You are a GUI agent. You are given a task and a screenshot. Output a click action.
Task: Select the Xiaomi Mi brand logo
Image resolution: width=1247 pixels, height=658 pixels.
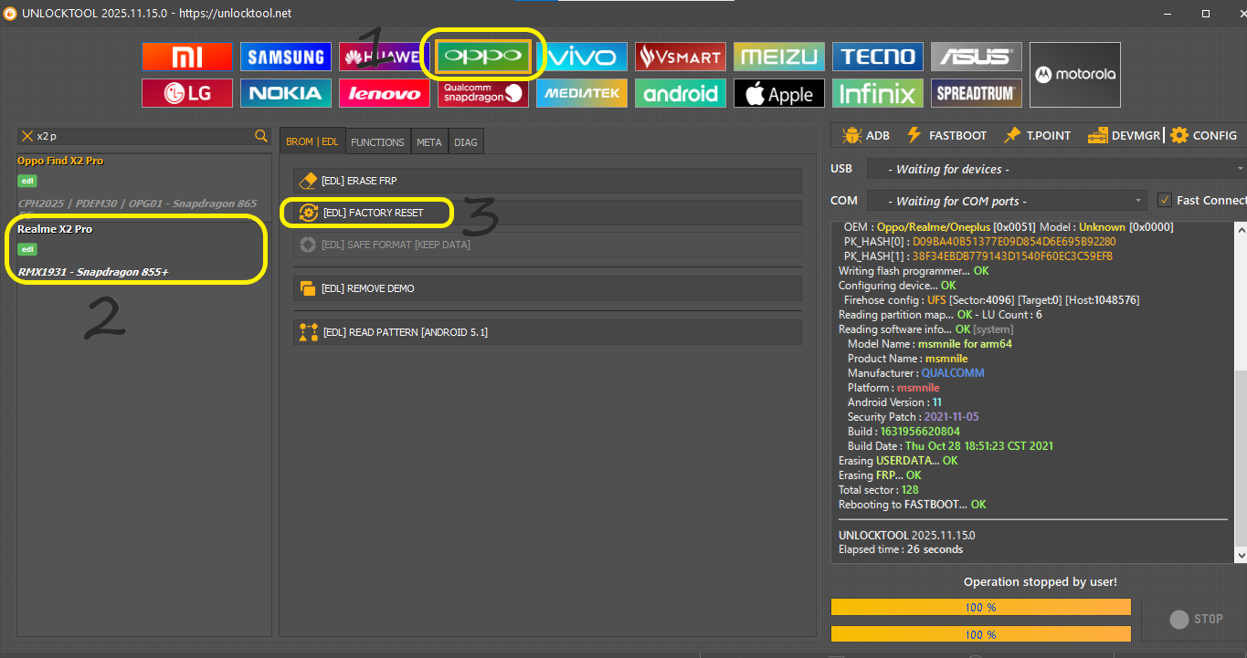click(187, 57)
